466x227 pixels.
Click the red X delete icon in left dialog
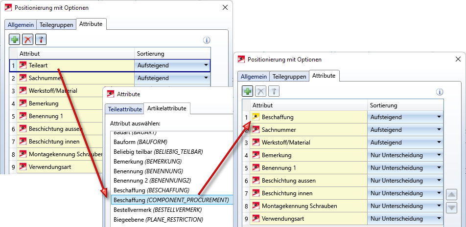click(x=28, y=40)
